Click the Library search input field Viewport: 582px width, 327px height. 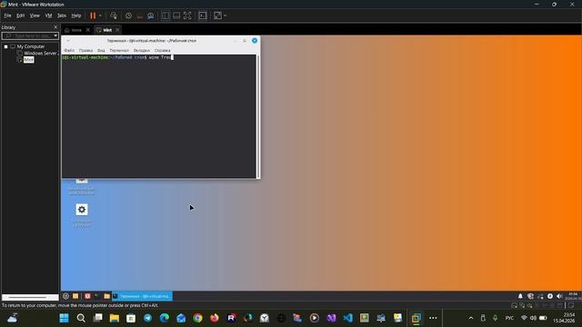(x=27, y=35)
